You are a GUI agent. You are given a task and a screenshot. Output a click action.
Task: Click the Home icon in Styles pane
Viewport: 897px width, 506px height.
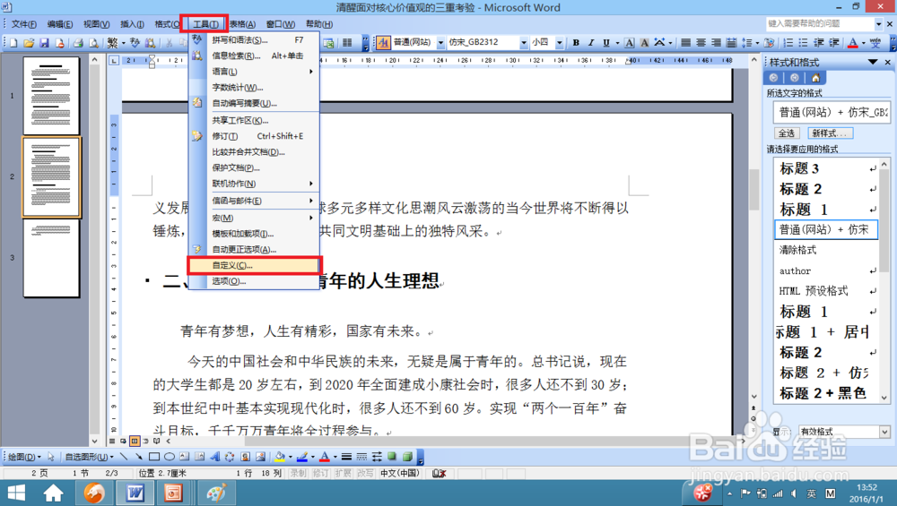pyautogui.click(x=815, y=78)
